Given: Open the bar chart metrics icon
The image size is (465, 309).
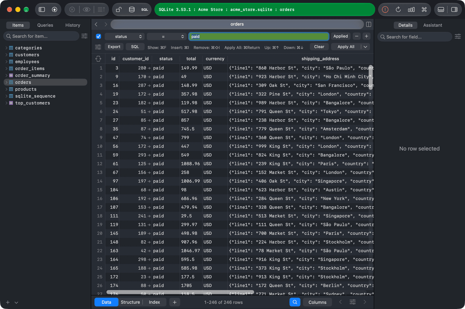Looking at the screenshot, I should [x=411, y=10].
